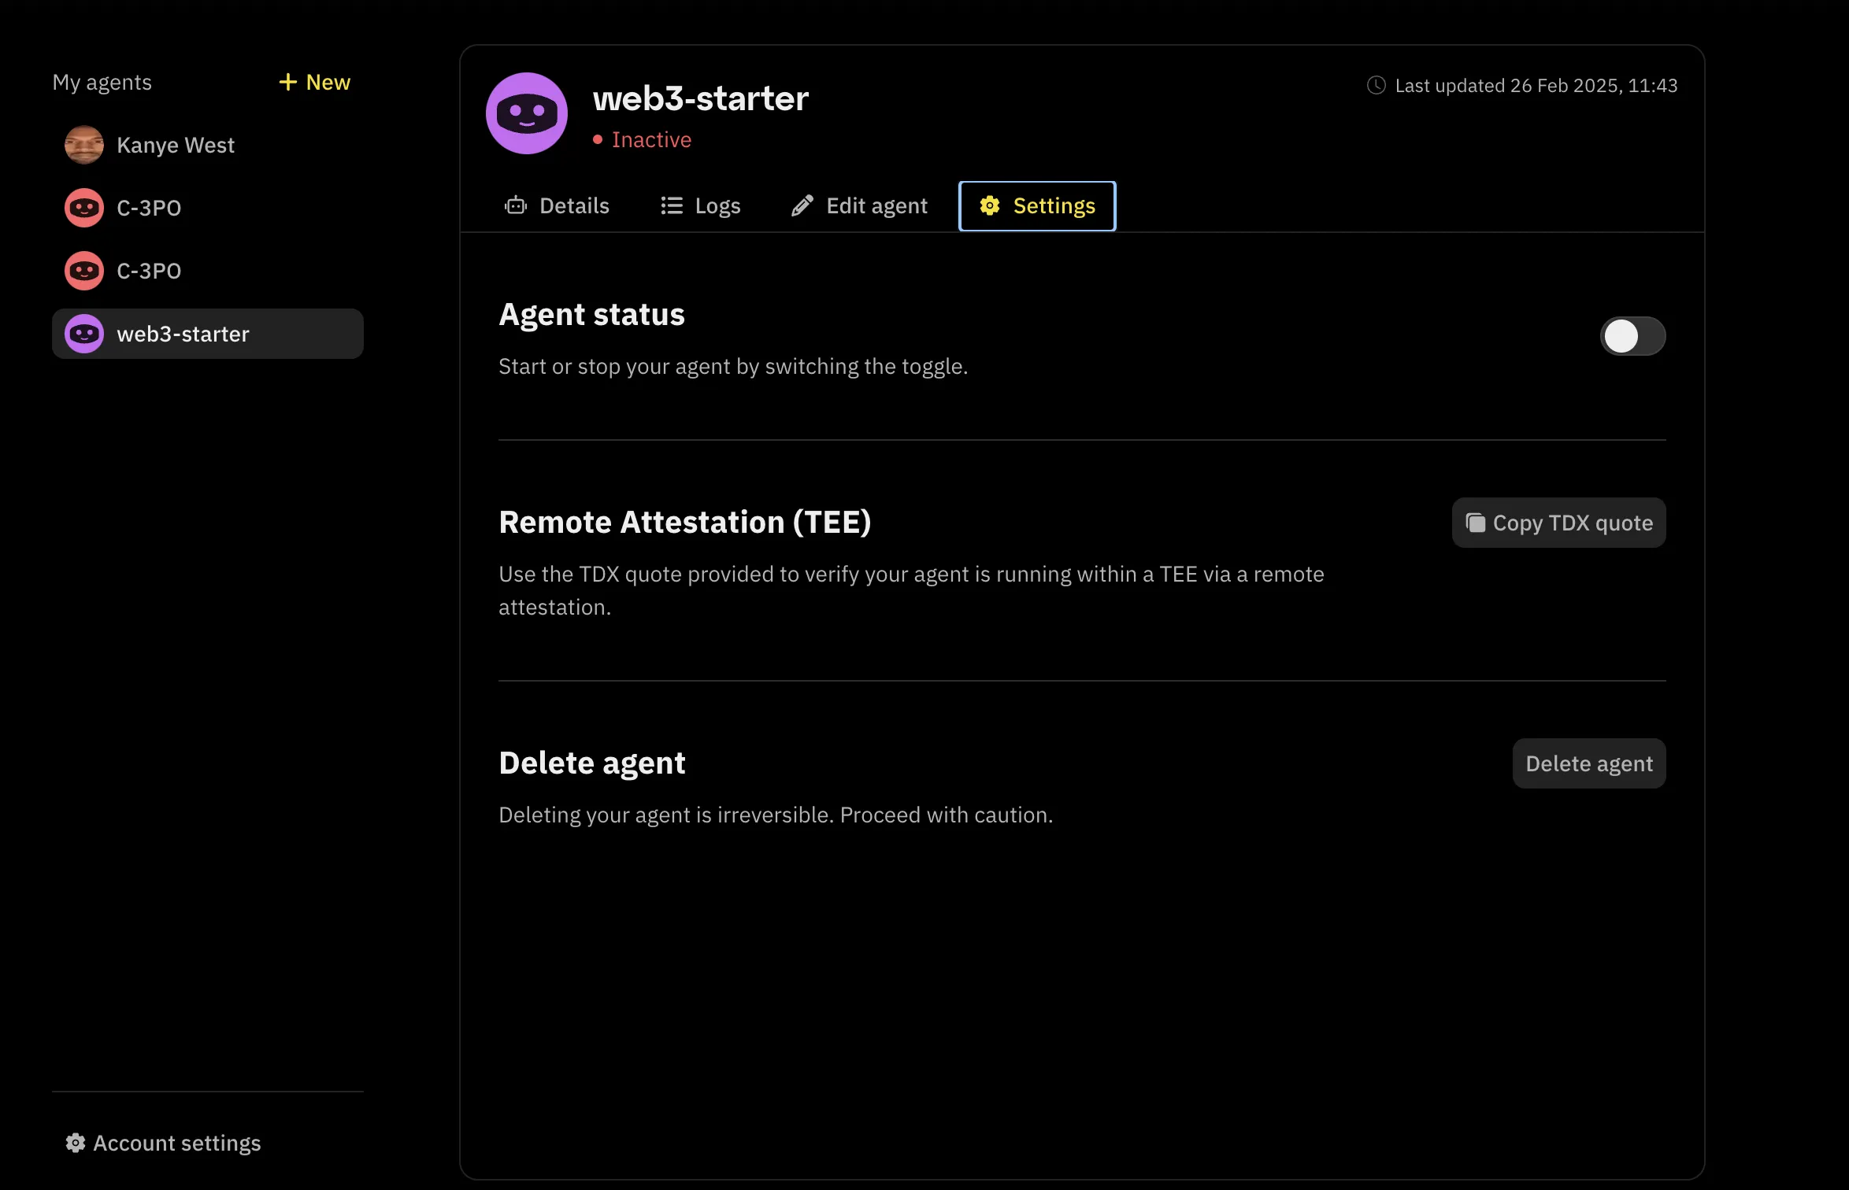The width and height of the screenshot is (1849, 1190).
Task: Open the Account settings panel
Action: [163, 1143]
